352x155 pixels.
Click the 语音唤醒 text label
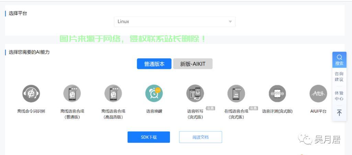(x=154, y=111)
